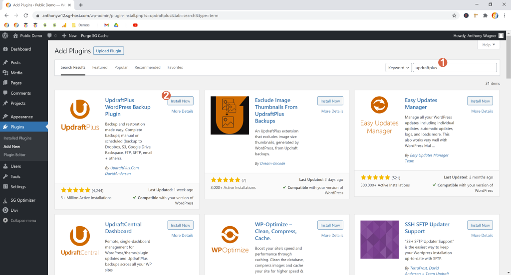Viewport: 511px width, 275px height.
Task: Install WP-Optimize plugin now
Action: pos(330,225)
